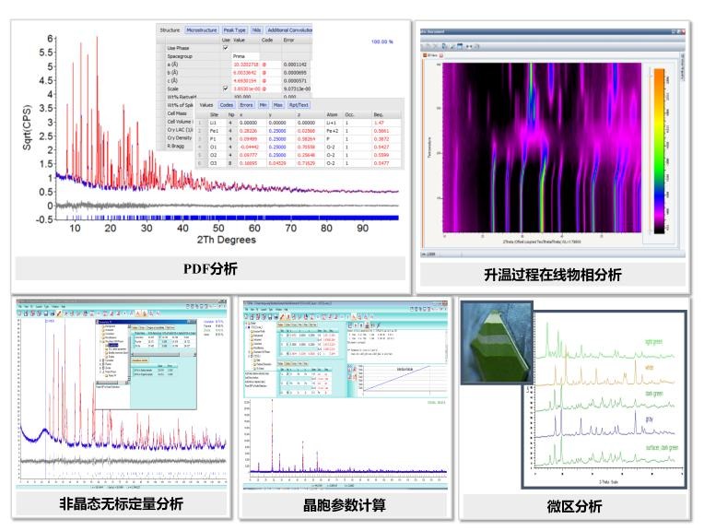Click the close button of the heatmap window
The height and width of the screenshot is (531, 704).
pyautogui.click(x=683, y=32)
